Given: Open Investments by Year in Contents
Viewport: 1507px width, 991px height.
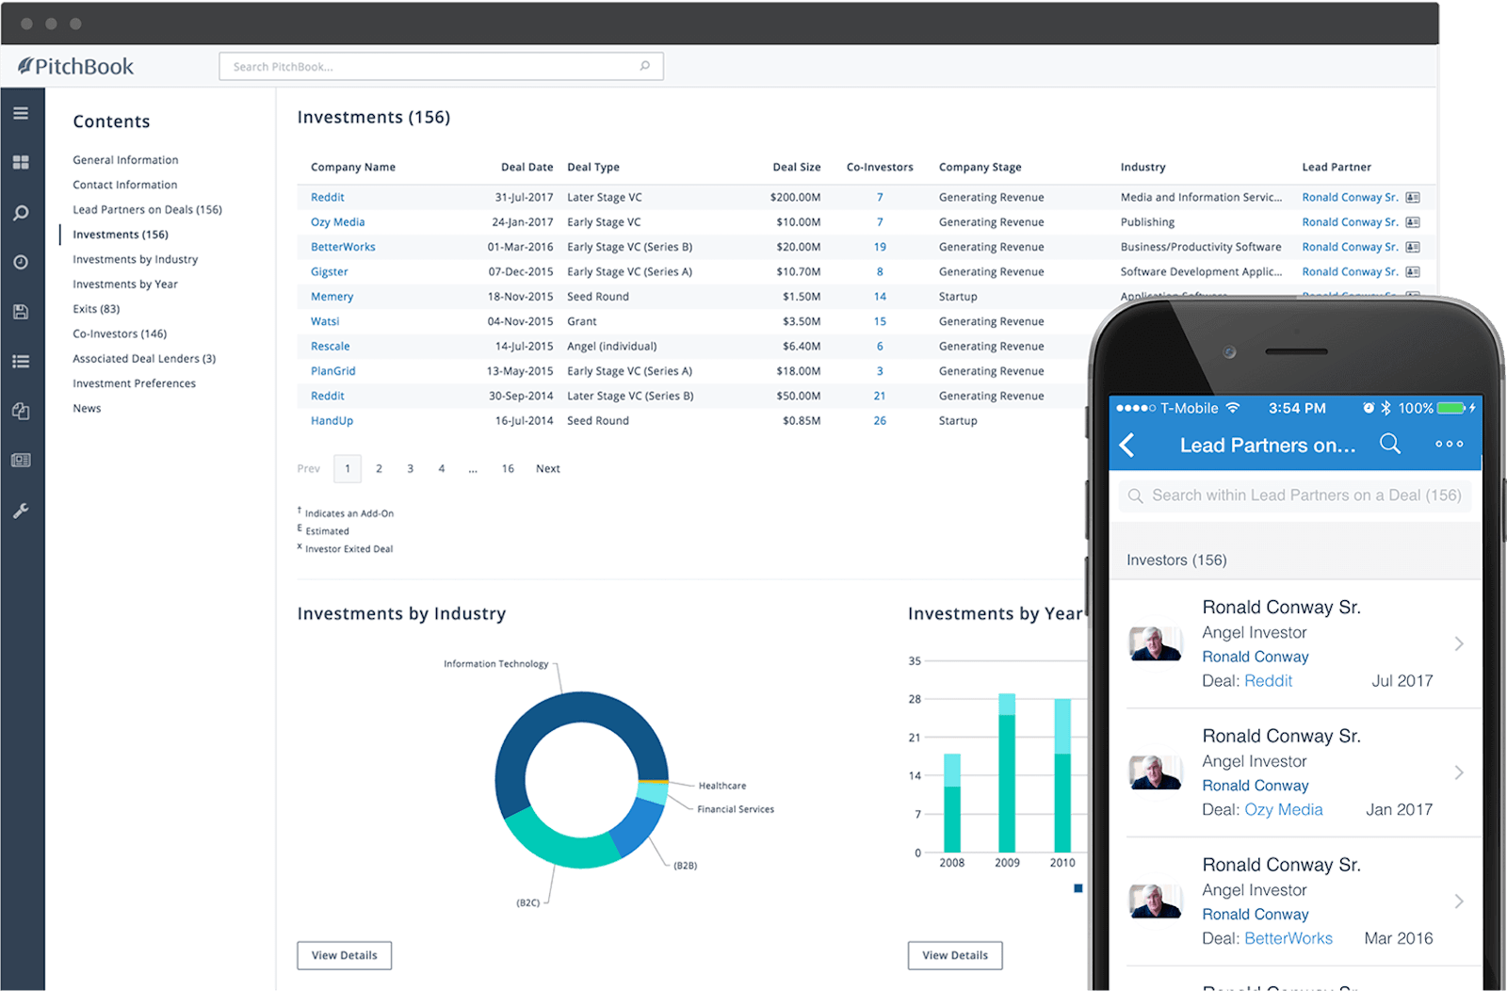Looking at the screenshot, I should [125, 284].
